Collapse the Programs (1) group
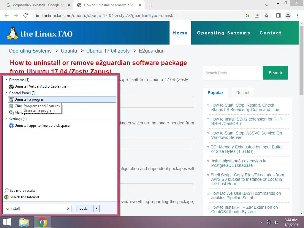Viewport: 304px width, 228px height. point(6,80)
